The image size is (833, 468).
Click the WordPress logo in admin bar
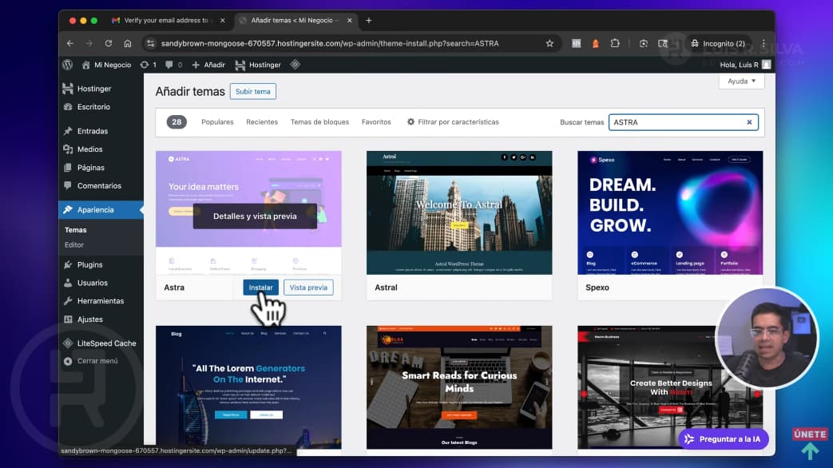point(67,65)
